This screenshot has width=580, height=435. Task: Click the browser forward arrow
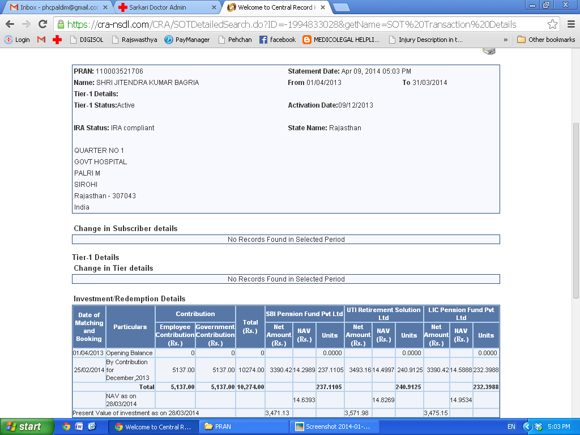tap(26, 24)
